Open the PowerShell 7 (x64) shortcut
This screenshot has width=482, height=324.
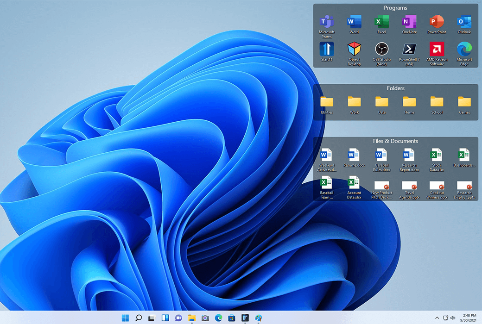tap(409, 49)
